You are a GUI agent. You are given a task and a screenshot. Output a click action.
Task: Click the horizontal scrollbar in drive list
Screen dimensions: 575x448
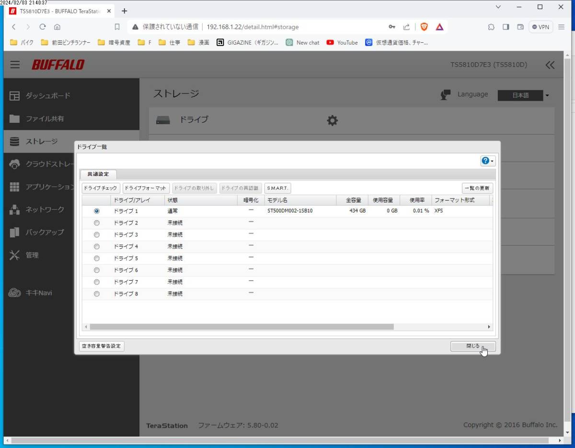pos(241,327)
